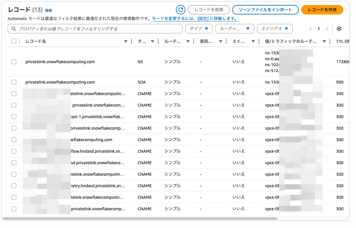Image resolution: width=356 pixels, height=228 pixels.
Task: Click the next page chevron
Action: (327, 29)
